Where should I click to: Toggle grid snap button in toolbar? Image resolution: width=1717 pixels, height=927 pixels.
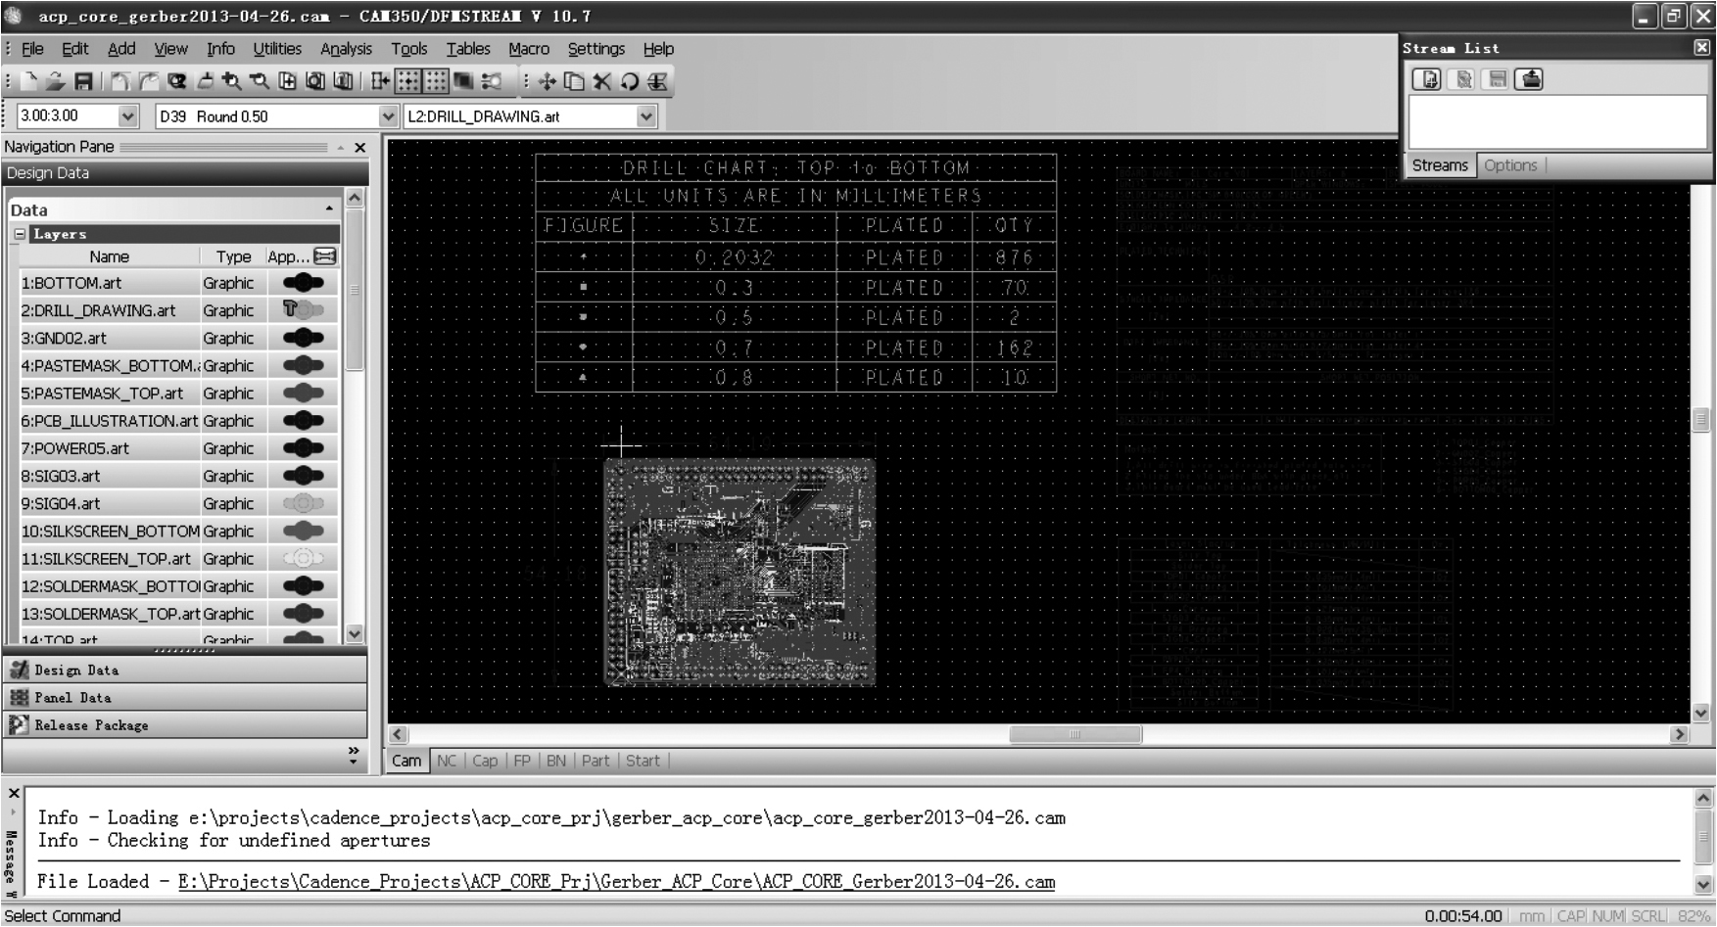pos(409,82)
